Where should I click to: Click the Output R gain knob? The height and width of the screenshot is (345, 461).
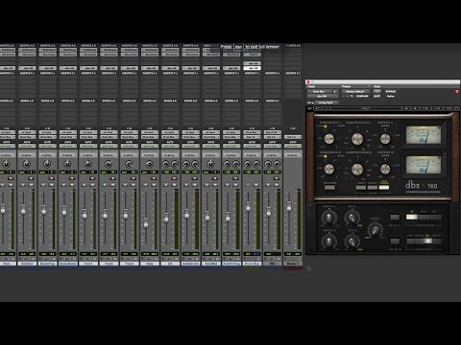click(x=385, y=169)
